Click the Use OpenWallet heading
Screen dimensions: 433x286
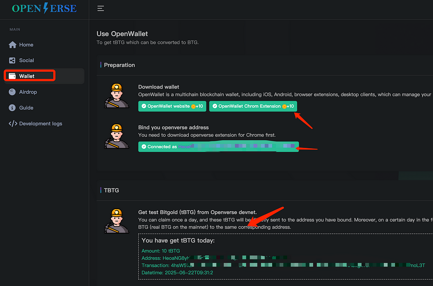[x=122, y=34]
